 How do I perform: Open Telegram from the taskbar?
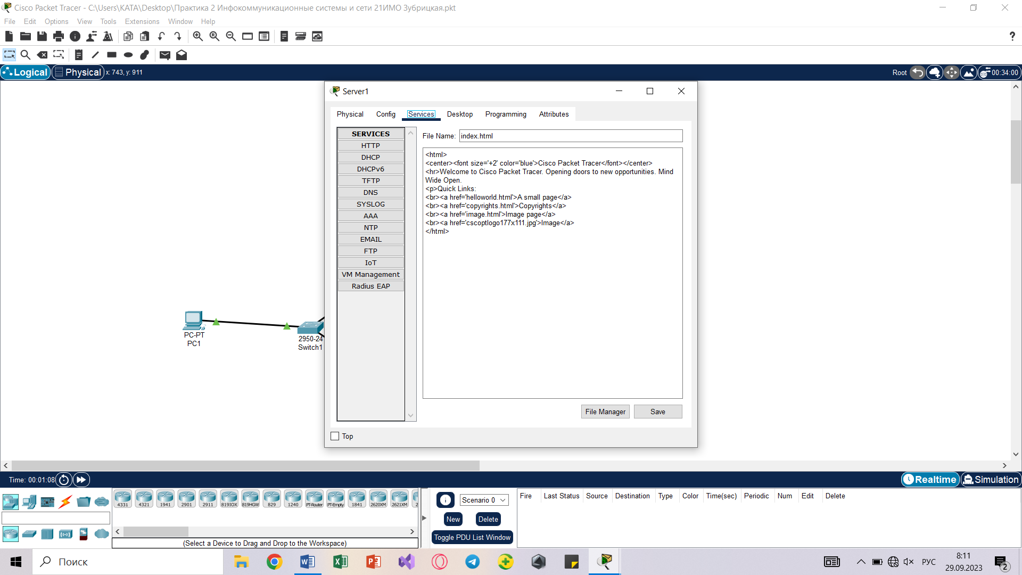[x=472, y=562]
